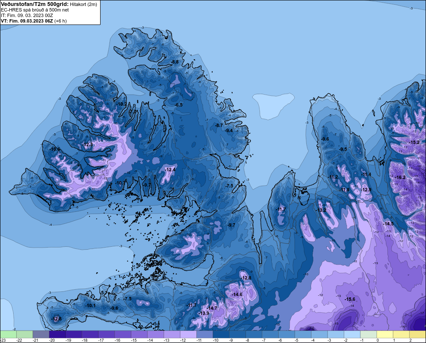The height and width of the screenshot is (343, 426).
Task: Click the darkest purple legend swatch at -20
Action: 58,334
